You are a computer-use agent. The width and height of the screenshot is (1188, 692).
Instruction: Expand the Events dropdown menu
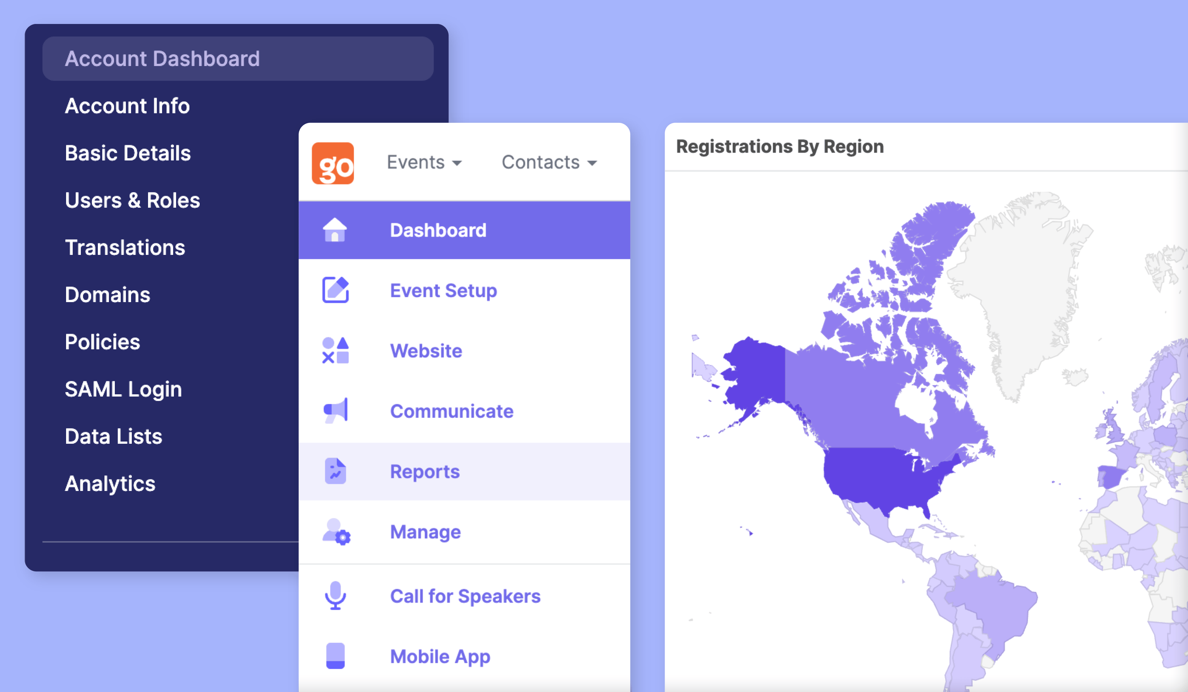[424, 163]
